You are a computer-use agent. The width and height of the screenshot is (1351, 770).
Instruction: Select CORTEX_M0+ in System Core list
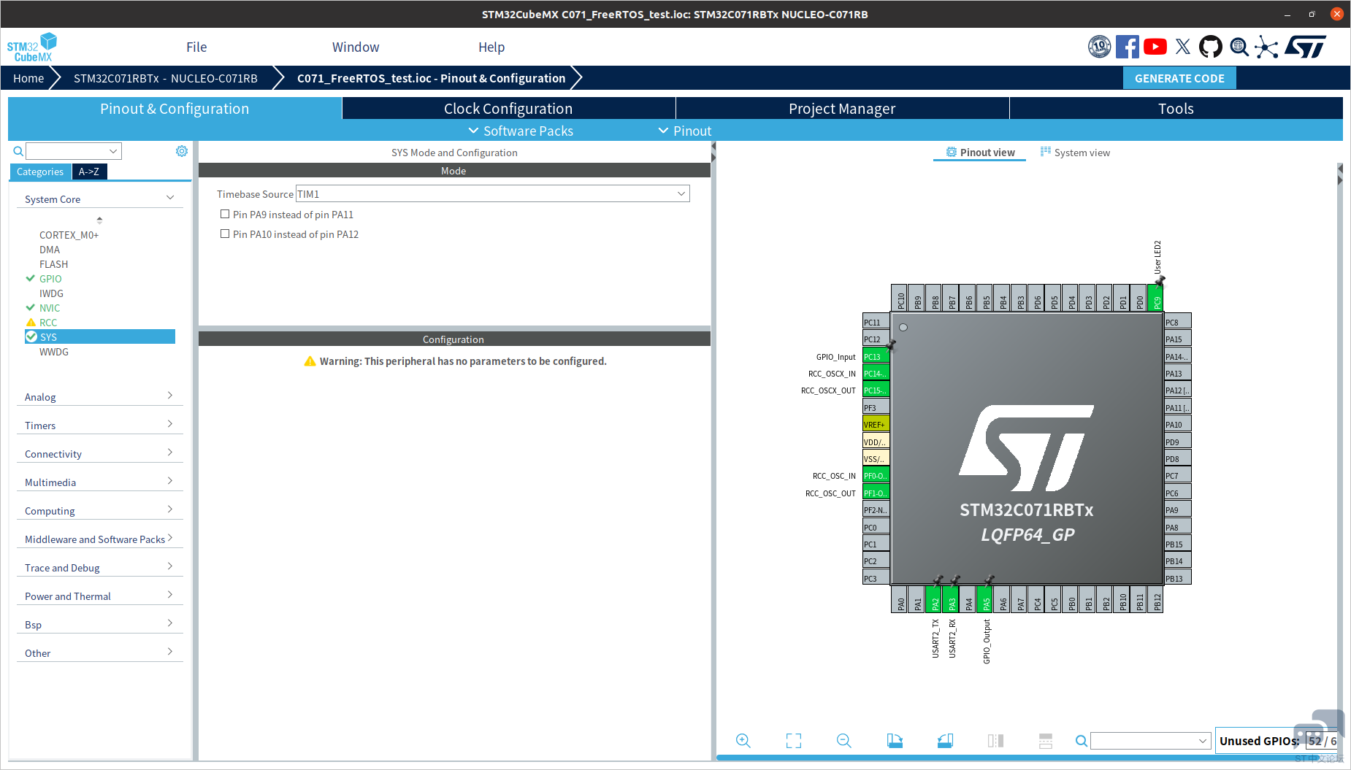coord(69,235)
